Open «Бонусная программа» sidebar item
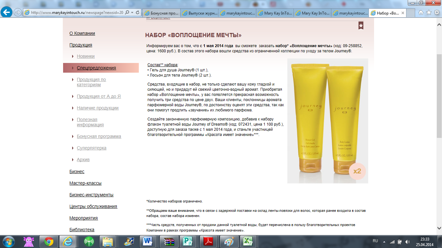 (99, 136)
